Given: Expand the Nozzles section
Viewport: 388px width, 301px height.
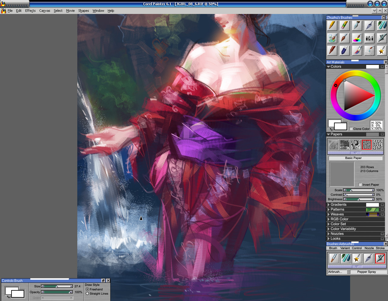Looking at the screenshot, I should (329, 234).
